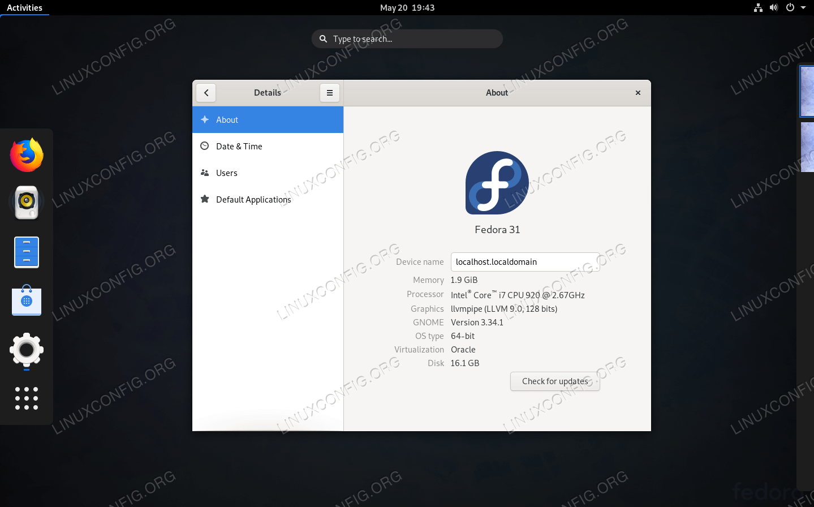Open the clock calendar May 20 19:43

pyautogui.click(x=407, y=7)
